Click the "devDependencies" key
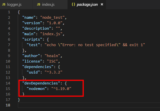Viewport: 160px width, 111px height. (x=41, y=83)
